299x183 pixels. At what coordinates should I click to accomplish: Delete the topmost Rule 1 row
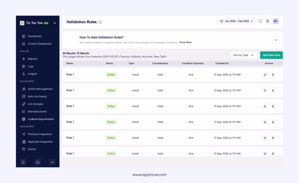coord(273,75)
